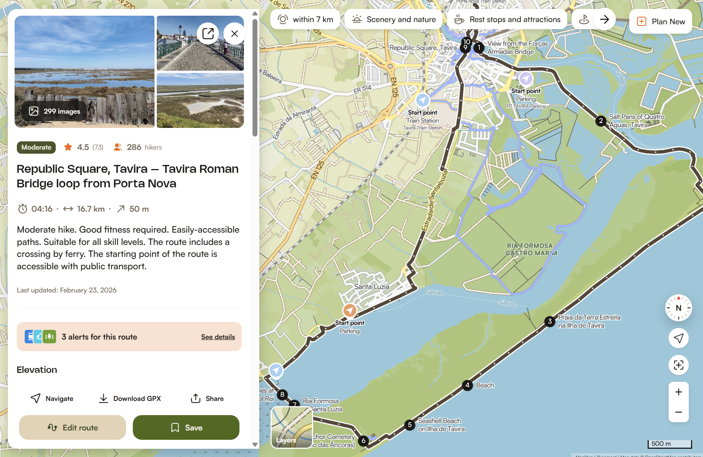703x457 pixels.
Task: Click Navigate to start the route
Action: (x=52, y=399)
